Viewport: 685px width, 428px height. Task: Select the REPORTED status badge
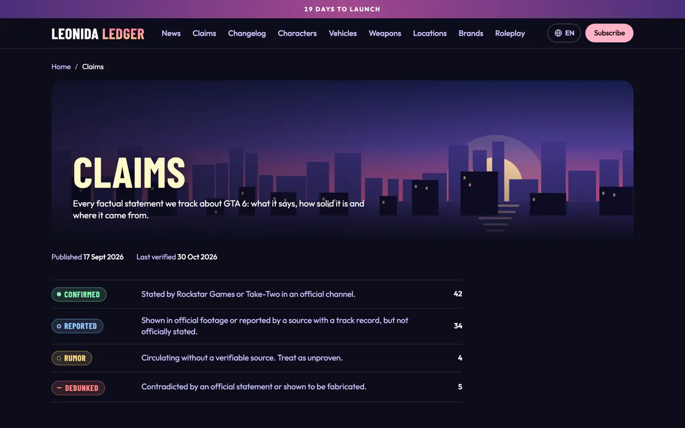point(77,326)
